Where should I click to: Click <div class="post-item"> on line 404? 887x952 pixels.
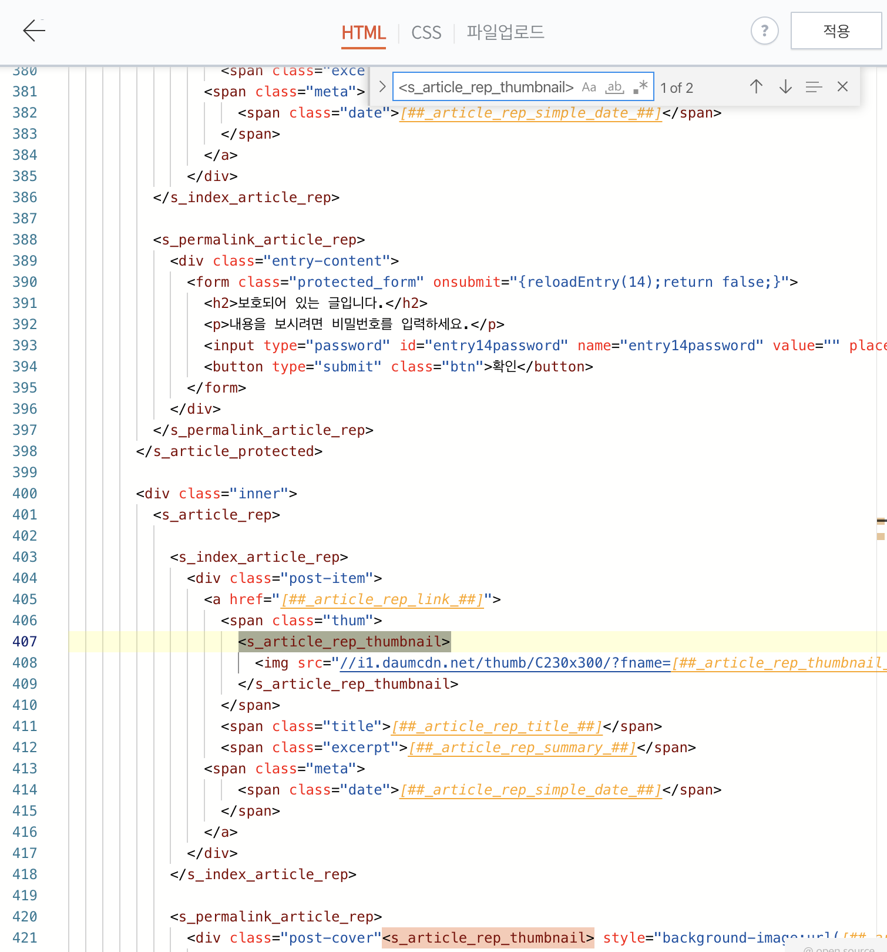284,578
